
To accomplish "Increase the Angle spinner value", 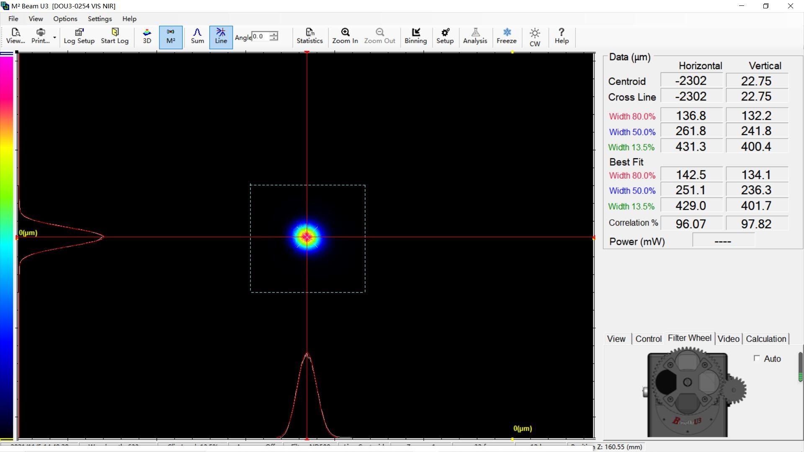I will point(274,34).
